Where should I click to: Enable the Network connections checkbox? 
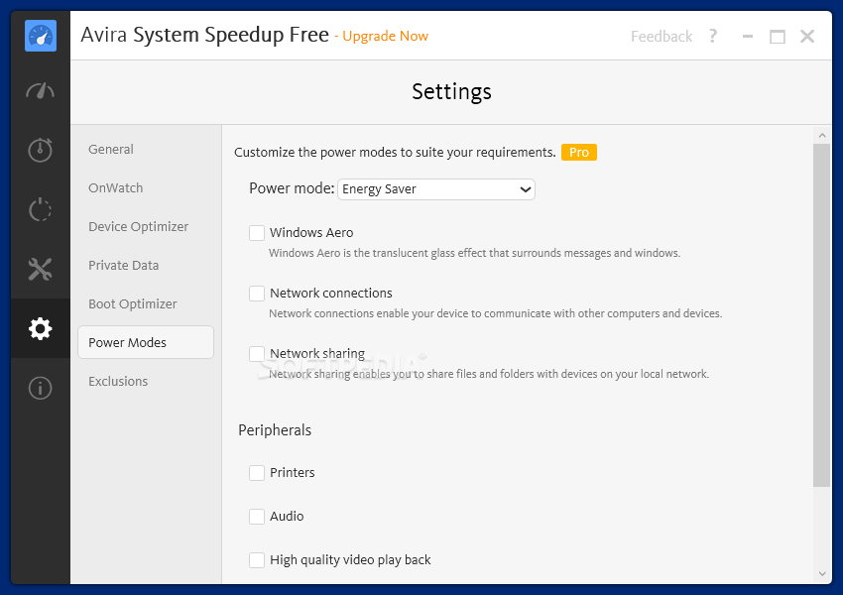(257, 294)
